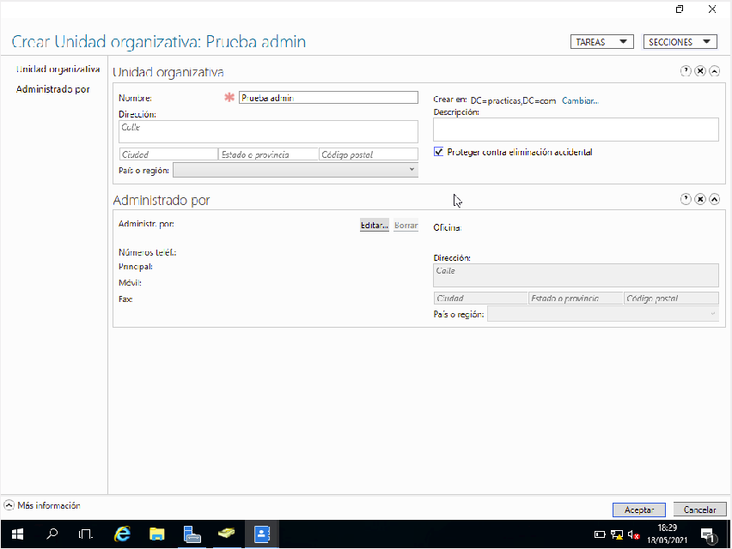The width and height of the screenshot is (732, 549).
Task: Open help for Administrado por section
Action: (x=686, y=199)
